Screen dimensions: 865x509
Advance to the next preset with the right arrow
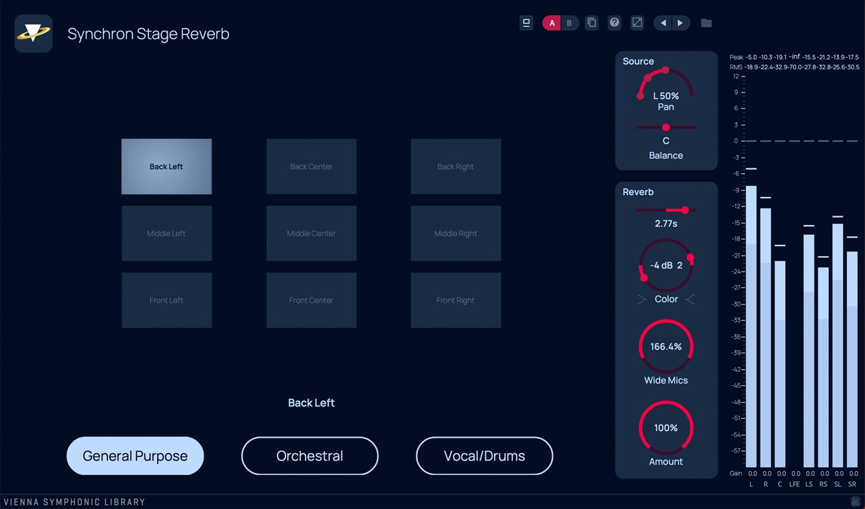(x=681, y=23)
